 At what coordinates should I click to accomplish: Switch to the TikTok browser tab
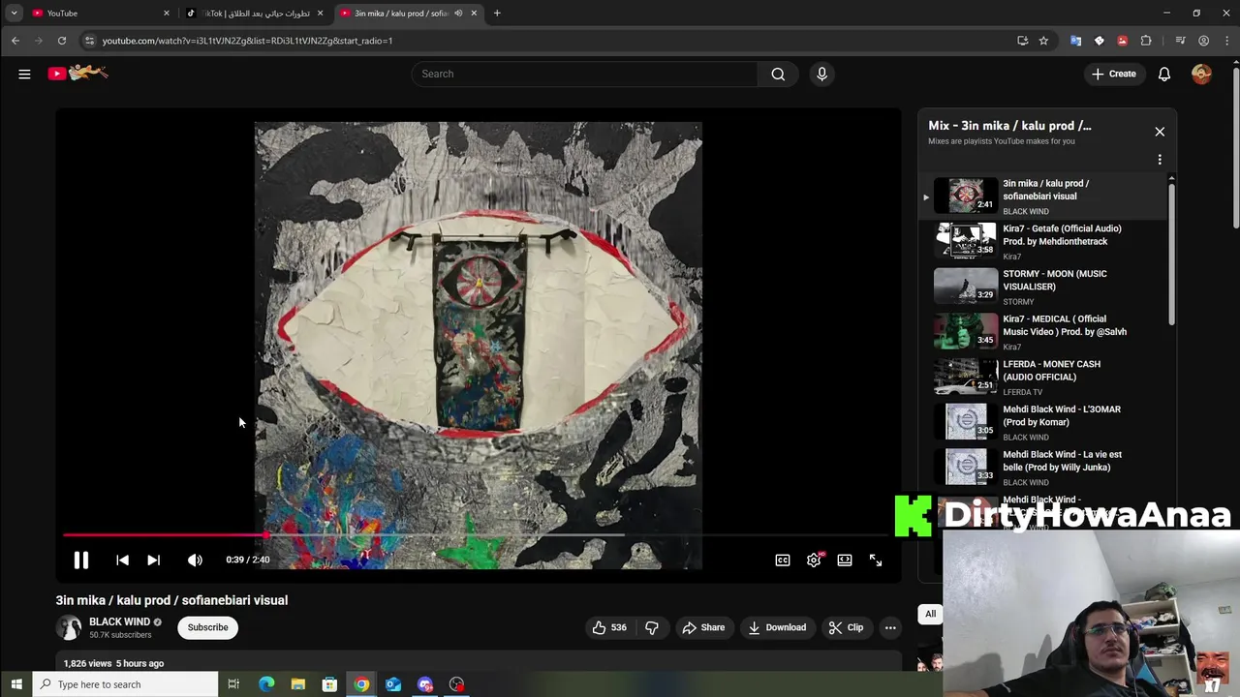point(254,13)
